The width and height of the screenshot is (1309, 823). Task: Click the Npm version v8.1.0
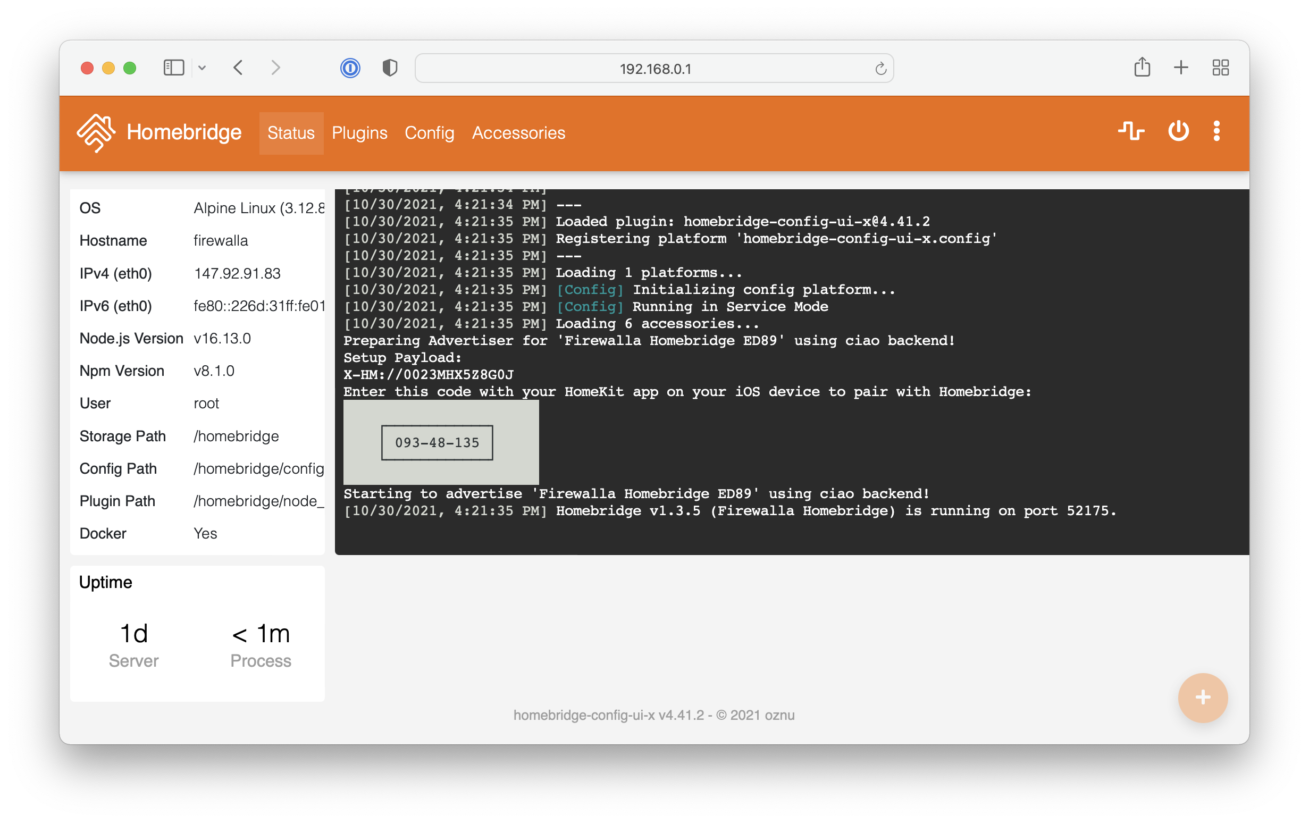(214, 371)
